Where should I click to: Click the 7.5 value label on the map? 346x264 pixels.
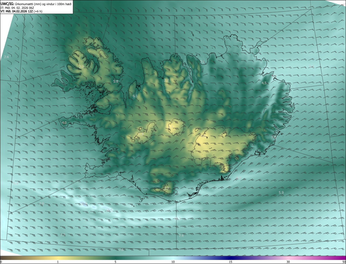202,62
